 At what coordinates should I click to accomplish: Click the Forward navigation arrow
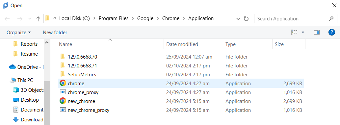(20, 19)
